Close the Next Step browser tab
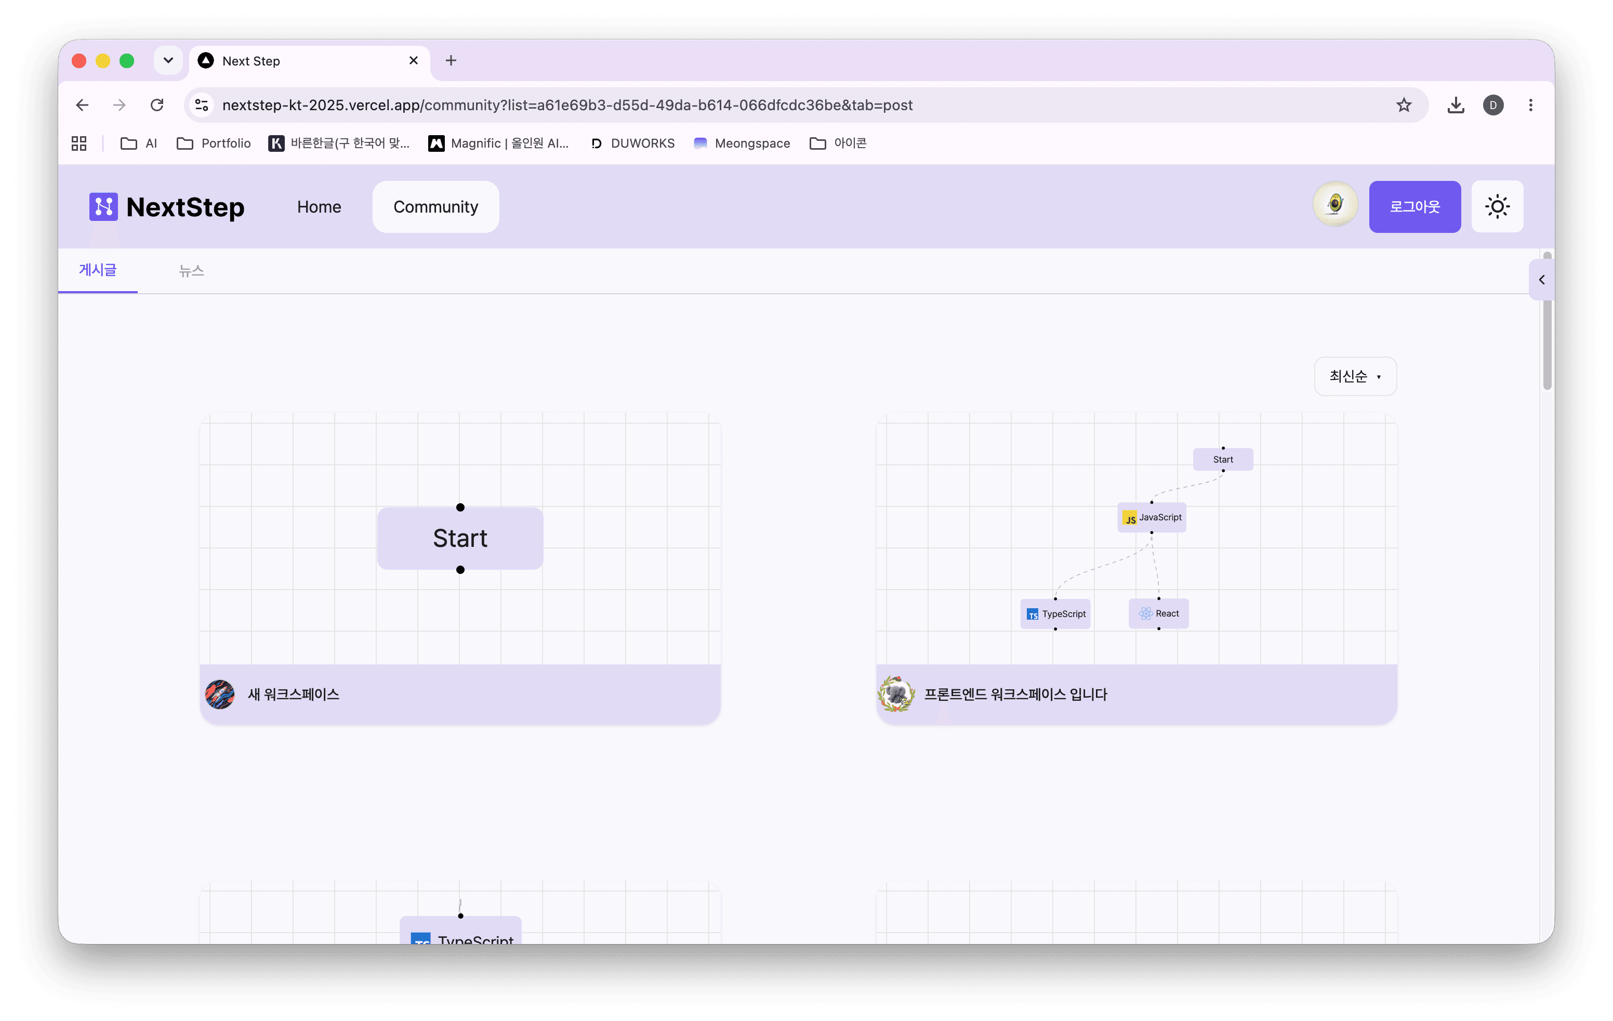Screen dimensions: 1613x1021 [x=413, y=60]
